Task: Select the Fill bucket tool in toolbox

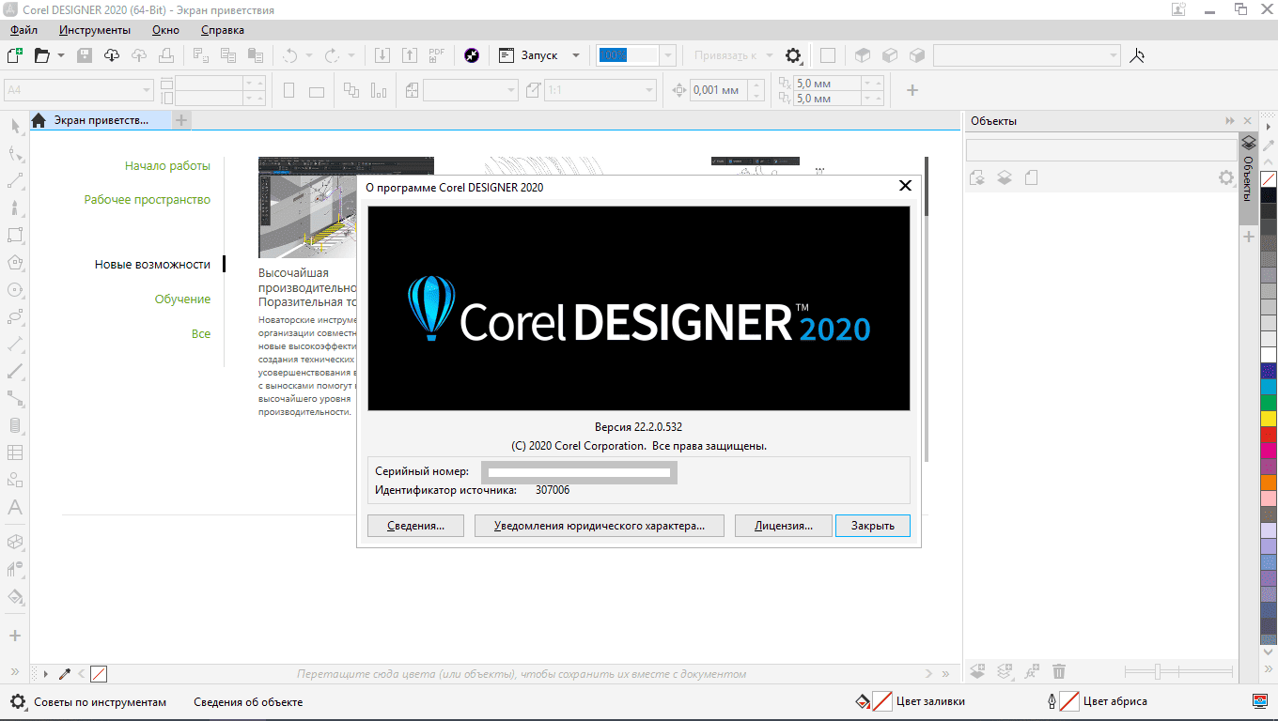Action: tap(15, 596)
